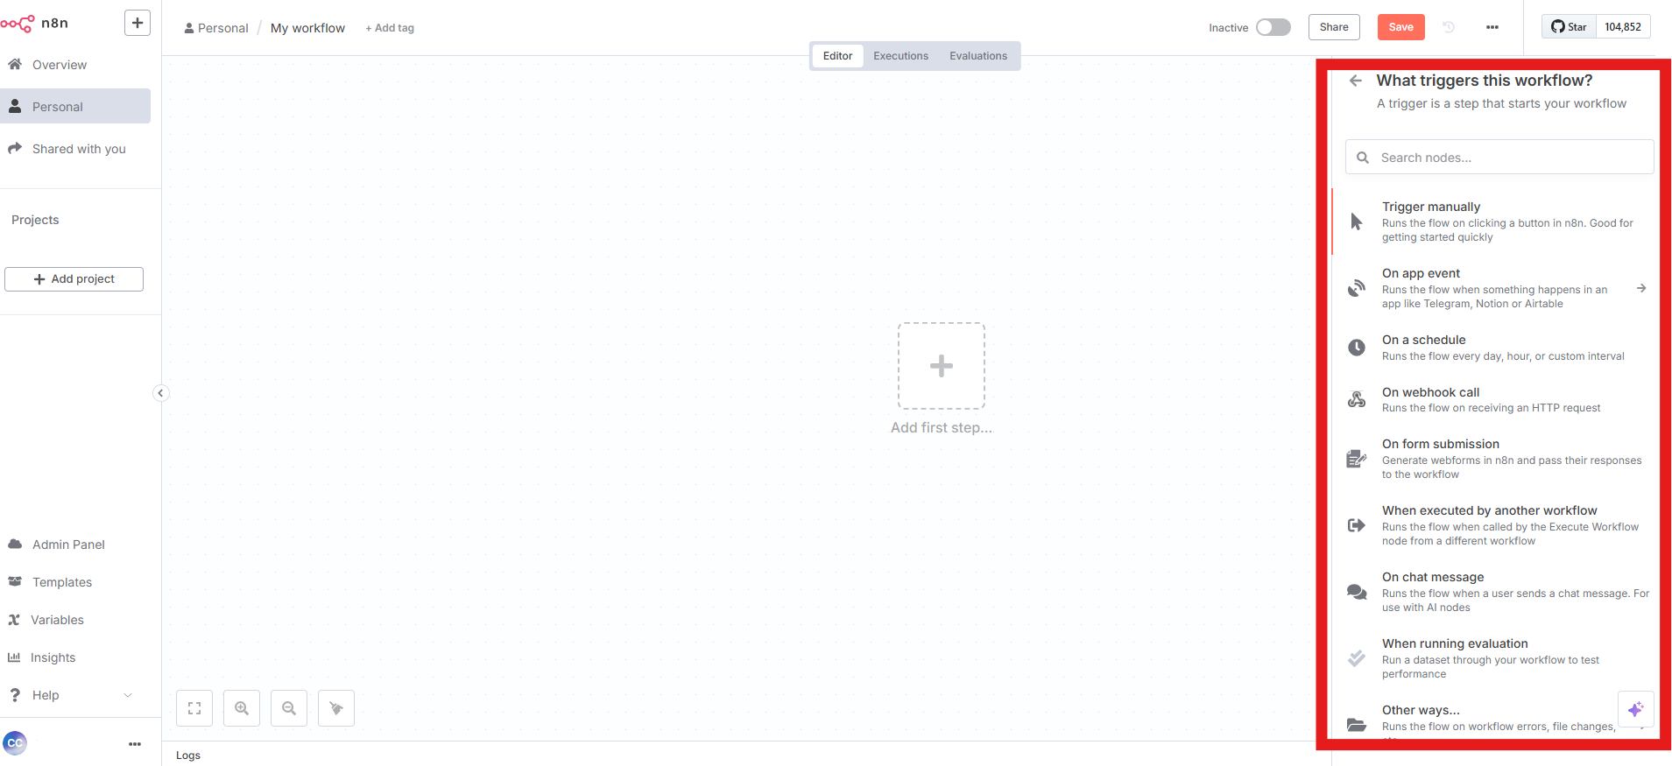Switch to the Evaluations tab

click(978, 56)
